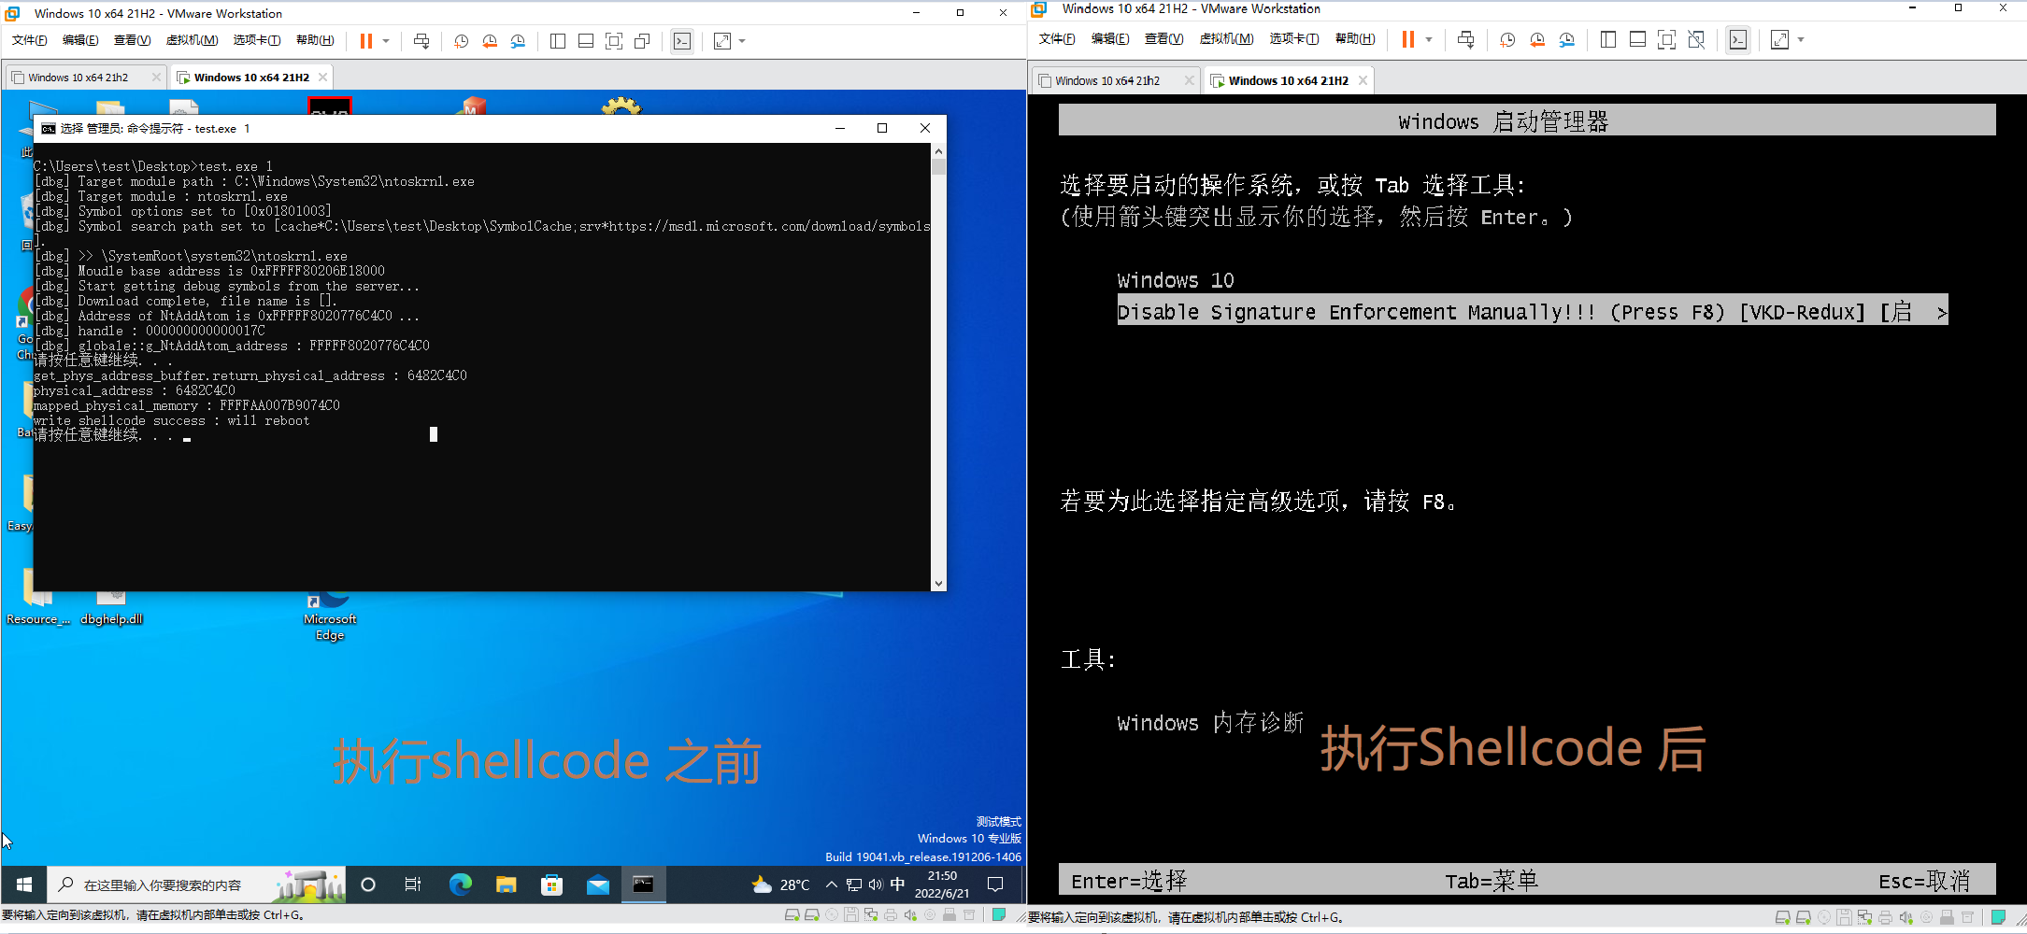Expand power options arrow next to left pause button
Screen dimensions: 2027x934
[386, 41]
